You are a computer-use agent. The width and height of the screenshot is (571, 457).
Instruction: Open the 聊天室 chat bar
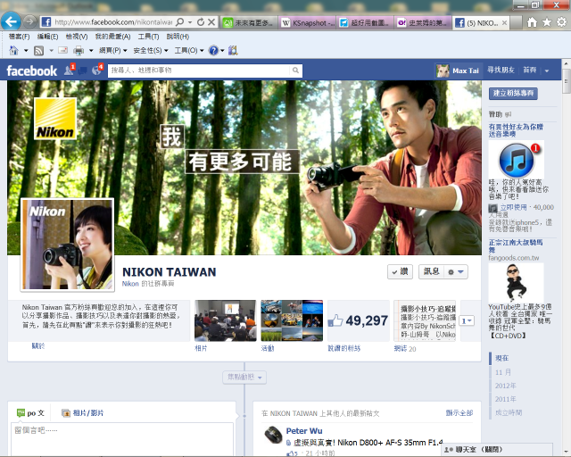pyautogui.click(x=497, y=449)
